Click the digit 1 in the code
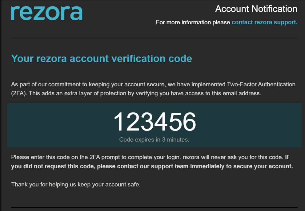 coord(119,122)
